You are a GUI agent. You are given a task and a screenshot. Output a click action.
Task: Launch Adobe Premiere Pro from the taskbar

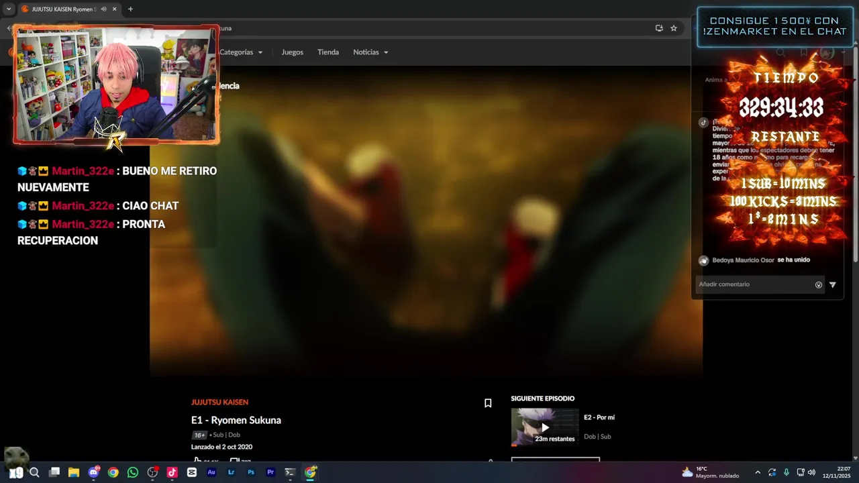(x=270, y=472)
